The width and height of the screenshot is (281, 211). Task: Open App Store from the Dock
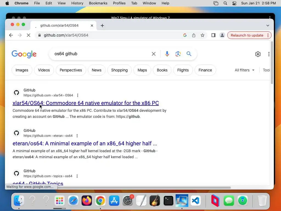pyautogui.click(x=114, y=200)
